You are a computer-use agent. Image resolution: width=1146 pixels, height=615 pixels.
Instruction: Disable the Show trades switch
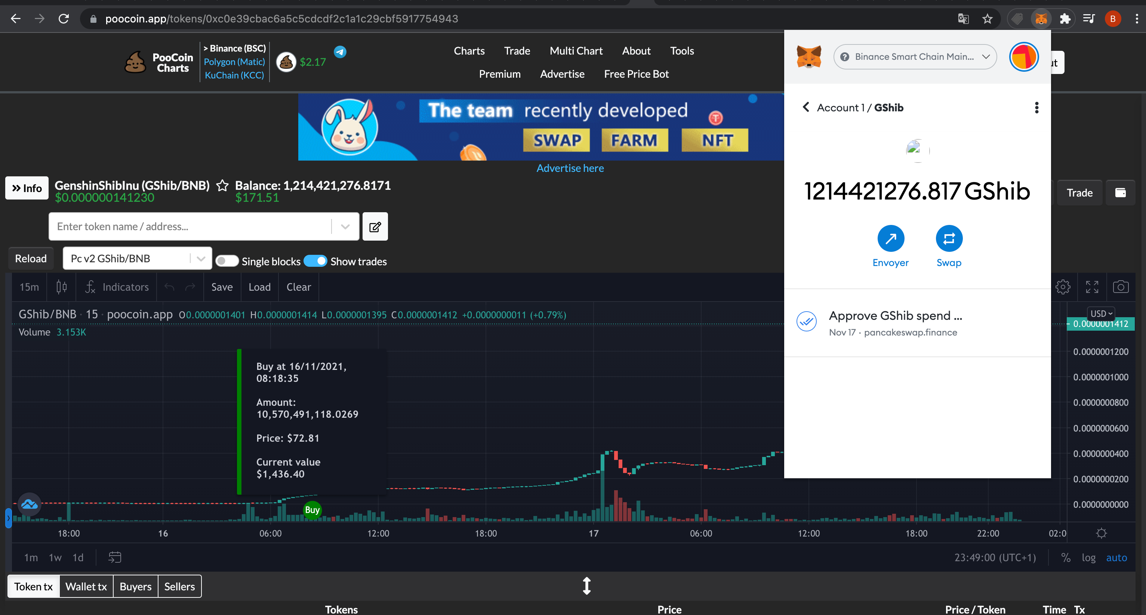[315, 261]
